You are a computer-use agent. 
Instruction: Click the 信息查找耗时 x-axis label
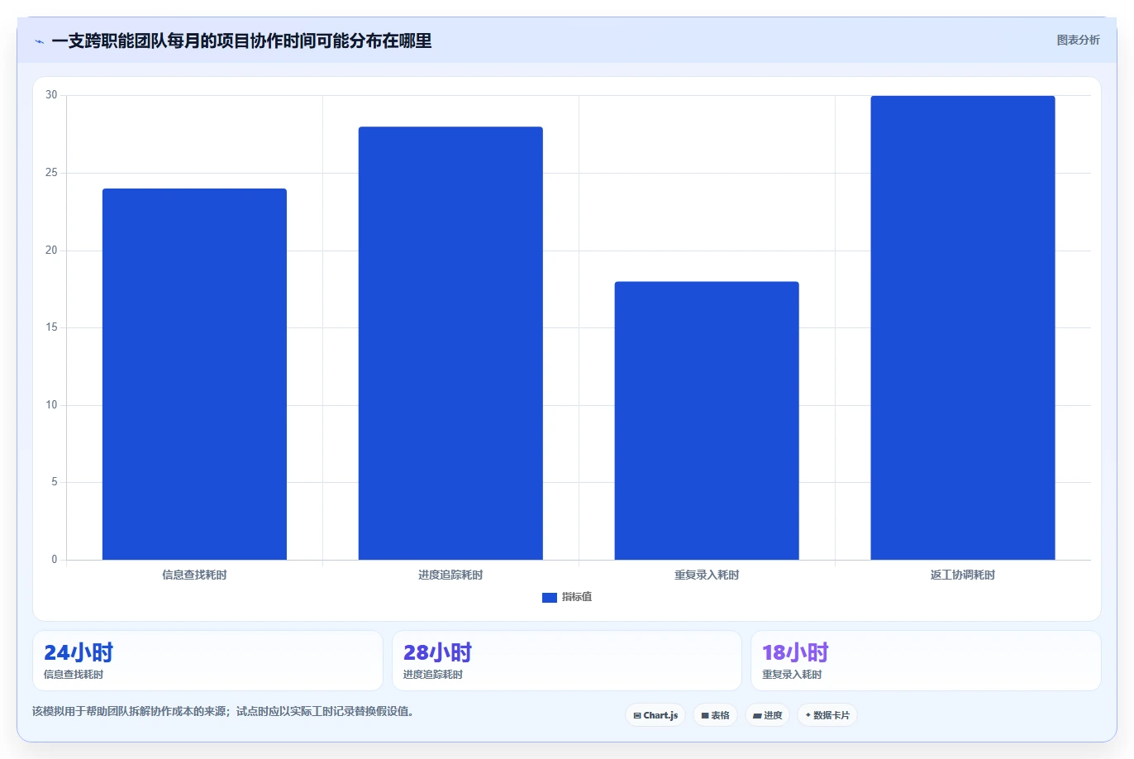coord(194,575)
